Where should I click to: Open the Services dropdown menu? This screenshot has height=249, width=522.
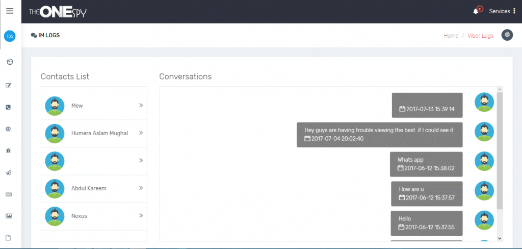click(502, 11)
